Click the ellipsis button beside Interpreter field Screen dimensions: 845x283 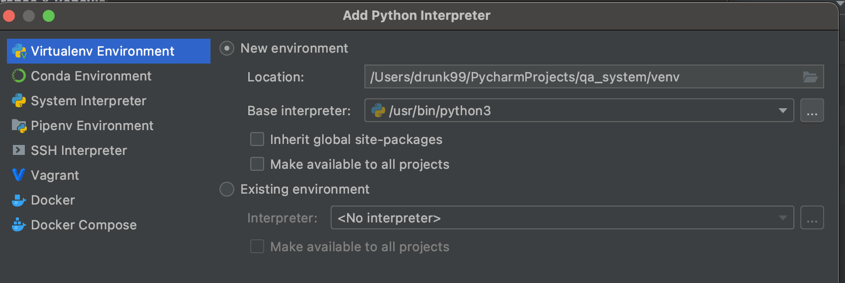pyautogui.click(x=812, y=218)
